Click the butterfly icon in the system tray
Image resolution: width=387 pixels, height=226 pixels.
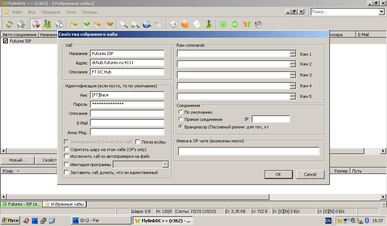click(x=340, y=221)
